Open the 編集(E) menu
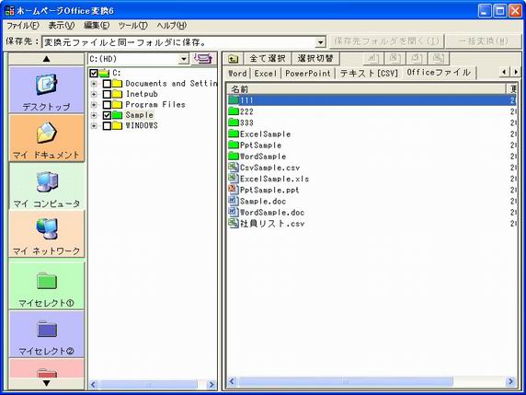 tap(97, 26)
